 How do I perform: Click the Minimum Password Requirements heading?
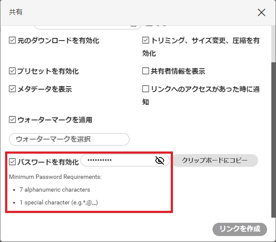(x=55, y=177)
